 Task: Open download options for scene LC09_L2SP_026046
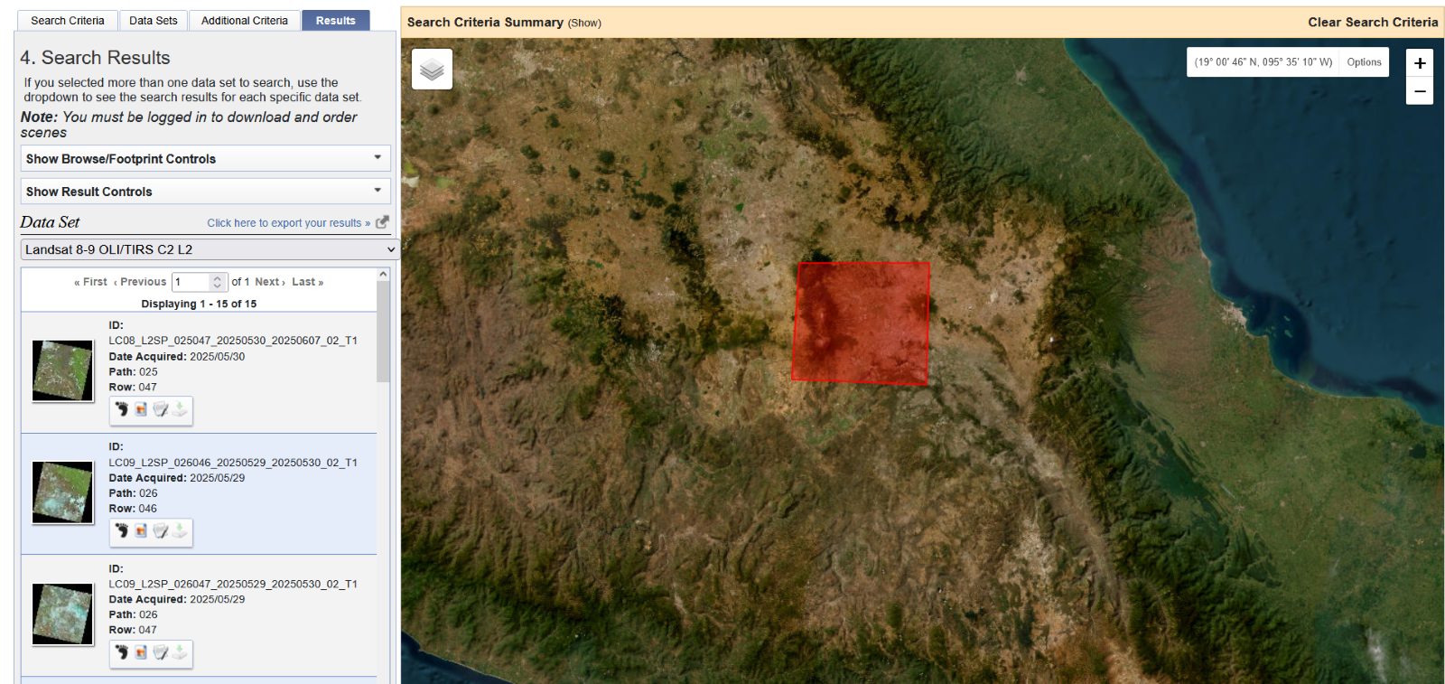[x=180, y=531]
